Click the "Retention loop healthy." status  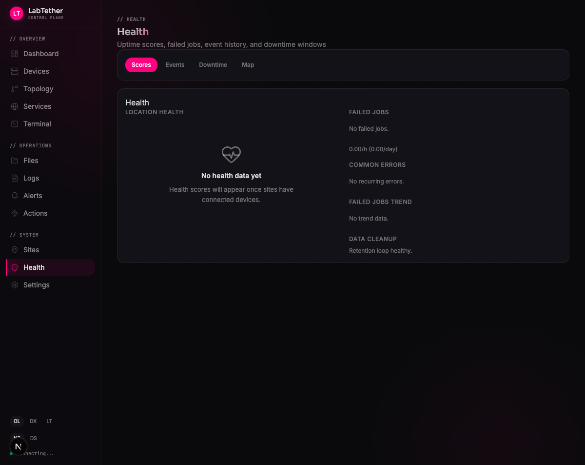(380, 251)
